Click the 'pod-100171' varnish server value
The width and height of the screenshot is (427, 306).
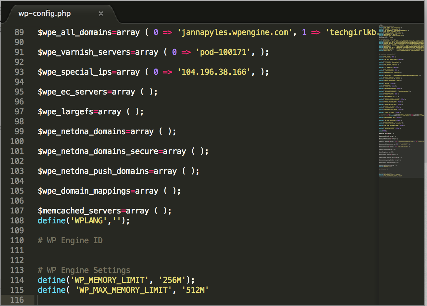pyautogui.click(x=223, y=52)
